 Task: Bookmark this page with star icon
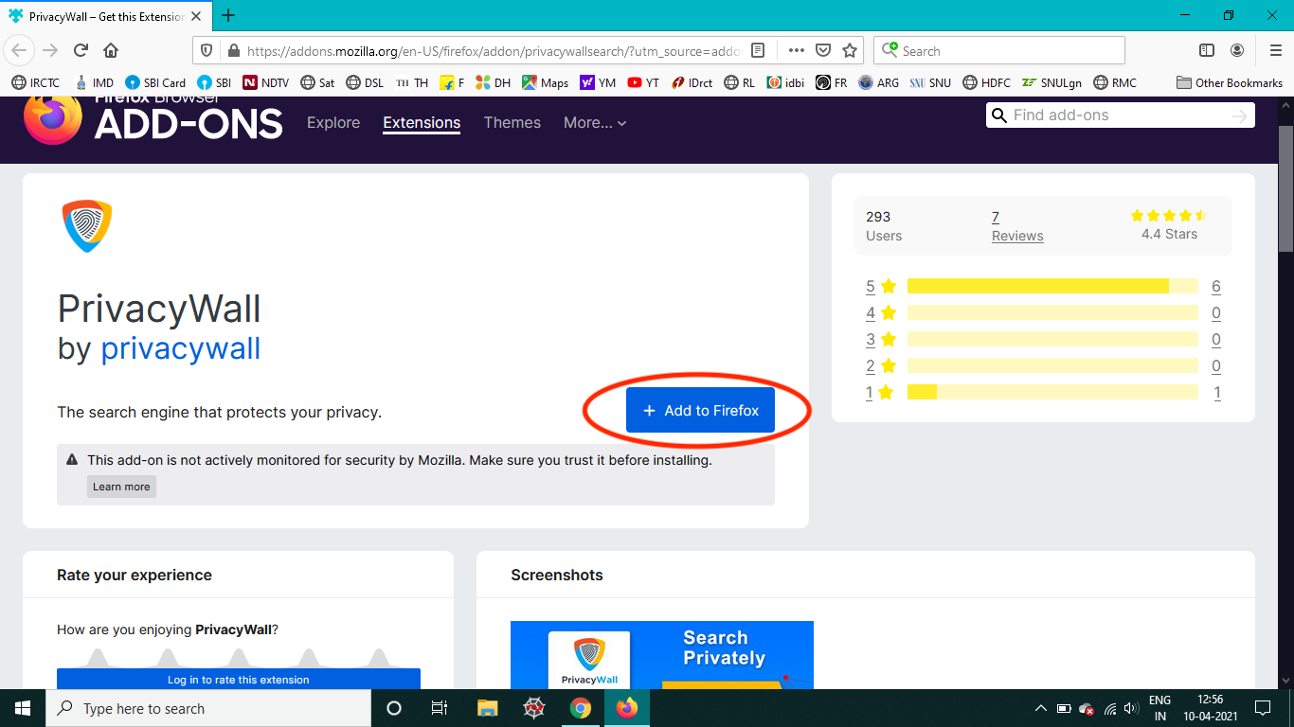coord(850,50)
